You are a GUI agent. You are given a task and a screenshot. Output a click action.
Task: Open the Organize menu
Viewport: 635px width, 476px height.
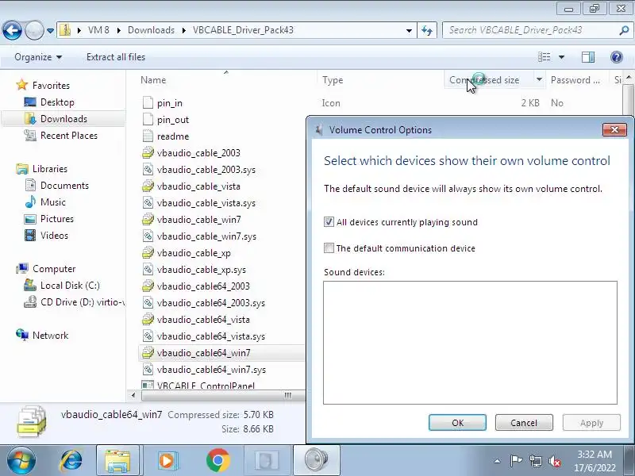38,57
